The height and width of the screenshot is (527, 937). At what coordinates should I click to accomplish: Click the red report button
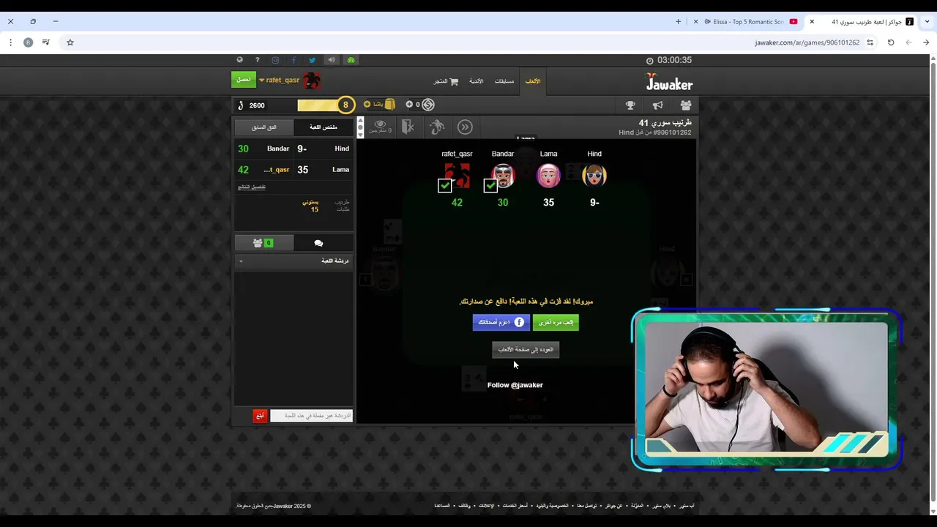[260, 416]
